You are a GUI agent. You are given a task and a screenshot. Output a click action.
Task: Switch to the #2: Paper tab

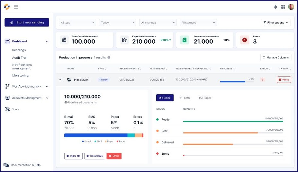[205, 98]
